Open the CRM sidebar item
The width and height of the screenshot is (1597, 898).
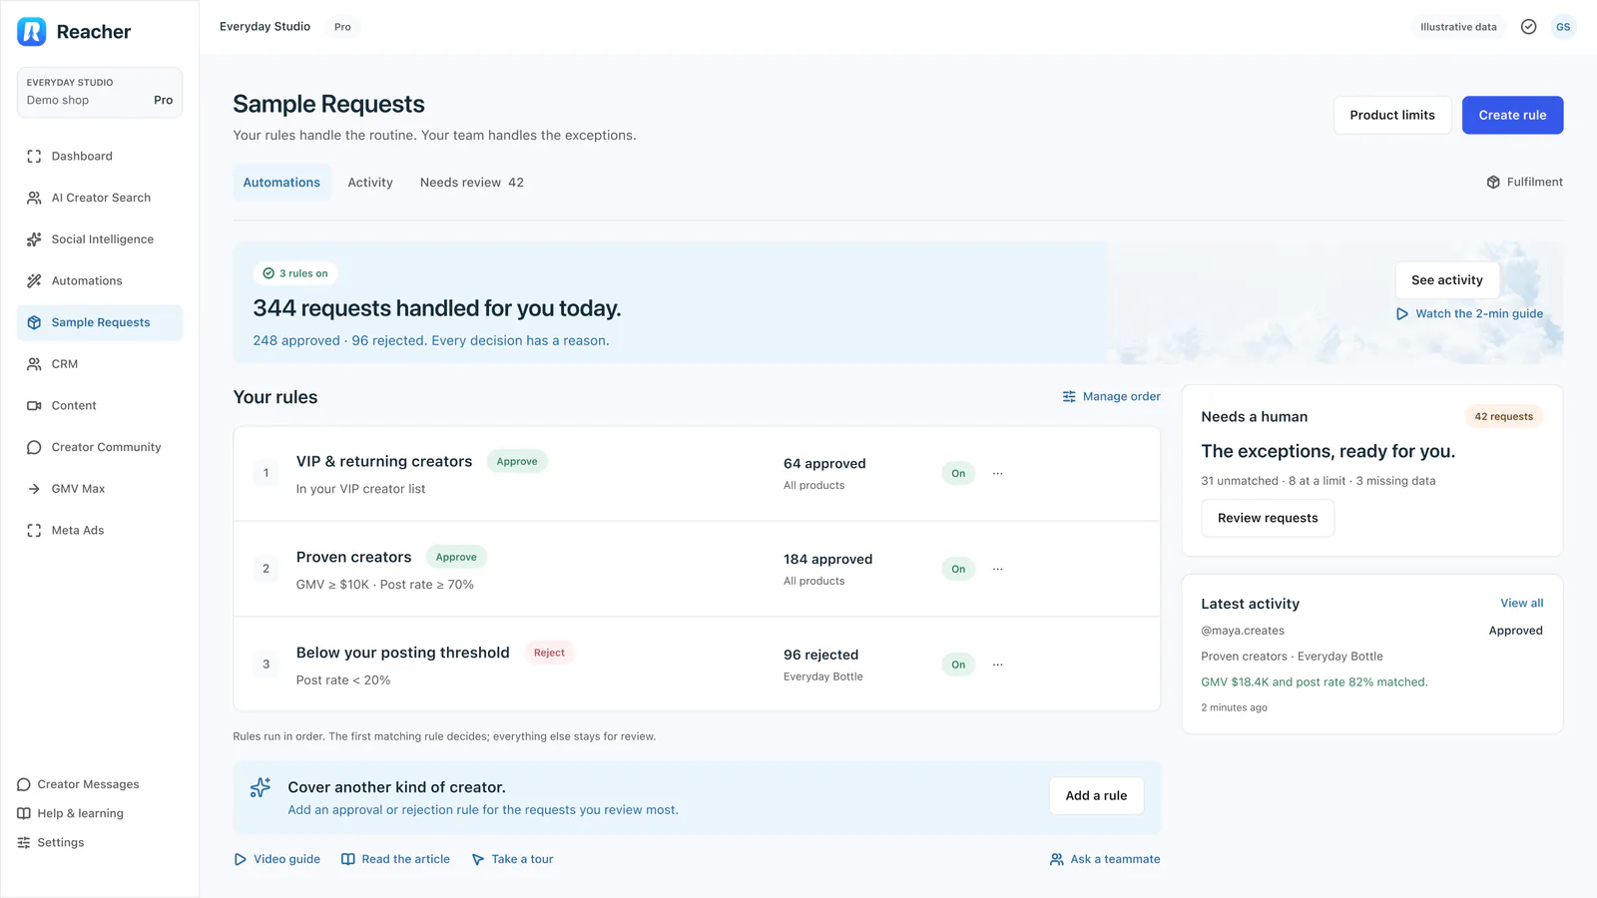[100, 364]
